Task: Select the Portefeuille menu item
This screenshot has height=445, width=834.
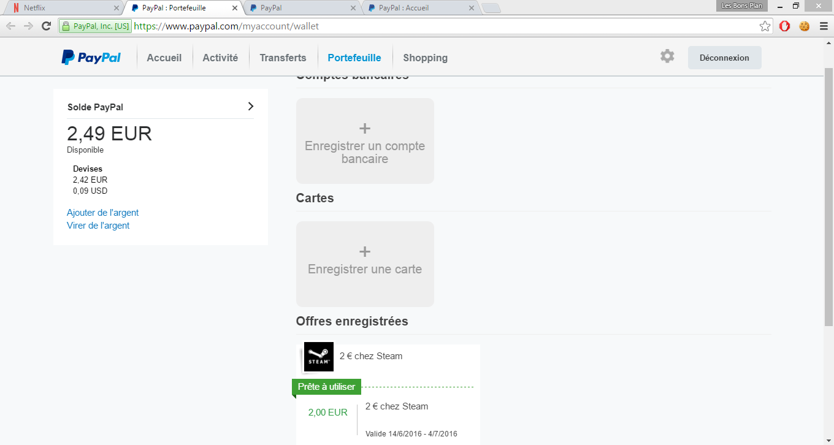Action: coord(354,58)
